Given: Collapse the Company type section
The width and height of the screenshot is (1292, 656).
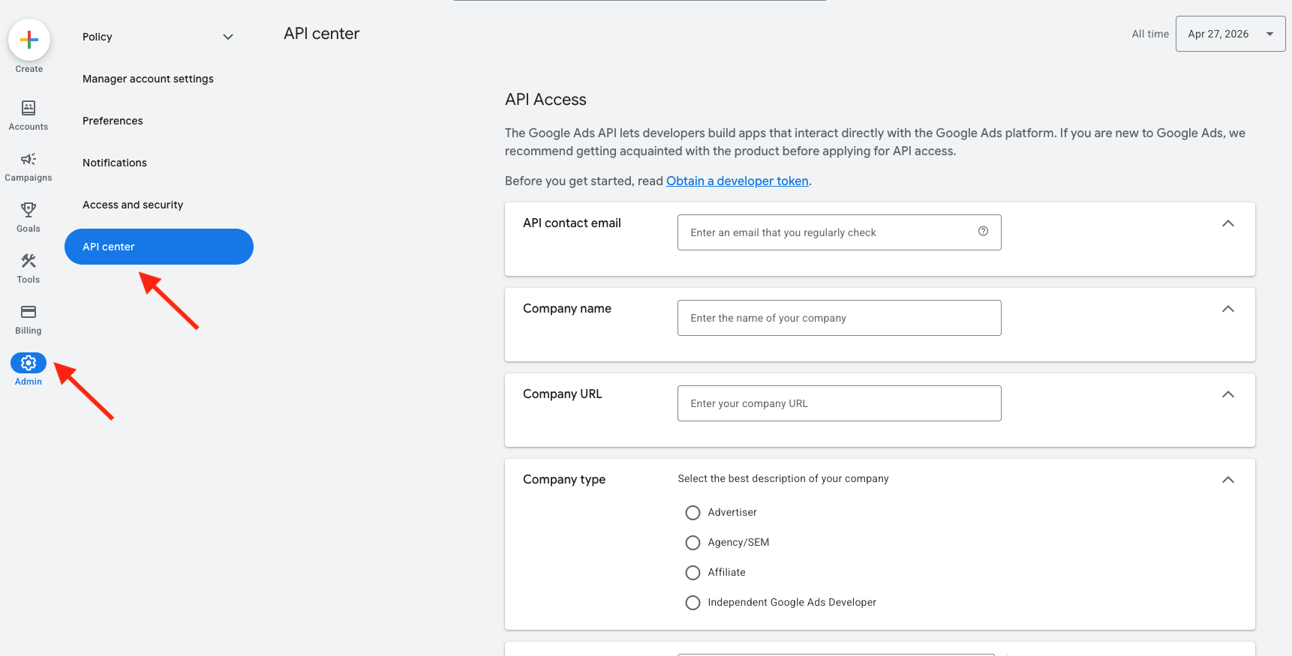Looking at the screenshot, I should [x=1228, y=480].
